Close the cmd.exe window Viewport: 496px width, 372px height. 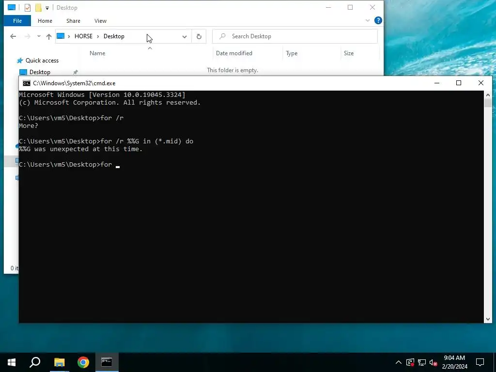[481, 83]
